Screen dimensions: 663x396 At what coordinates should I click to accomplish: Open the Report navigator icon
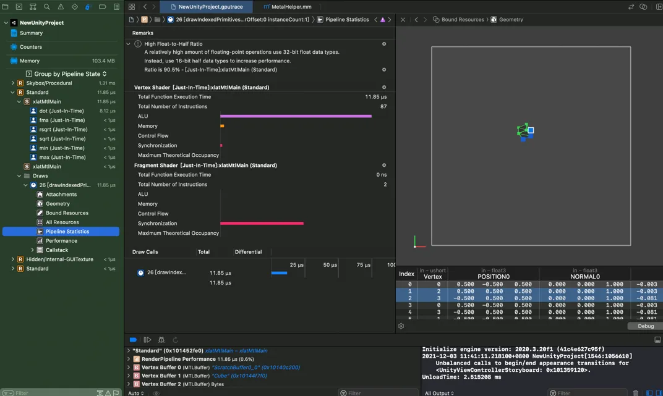(116, 7)
